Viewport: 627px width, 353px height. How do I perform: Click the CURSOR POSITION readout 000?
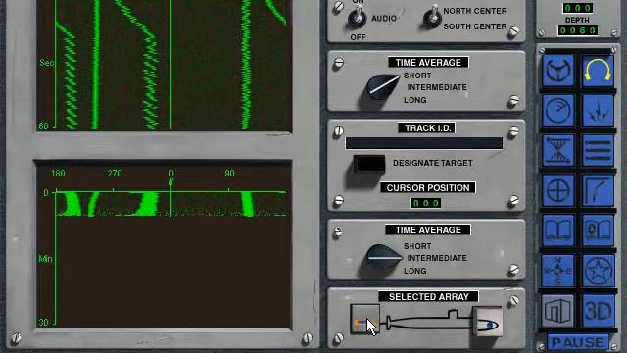pos(426,203)
